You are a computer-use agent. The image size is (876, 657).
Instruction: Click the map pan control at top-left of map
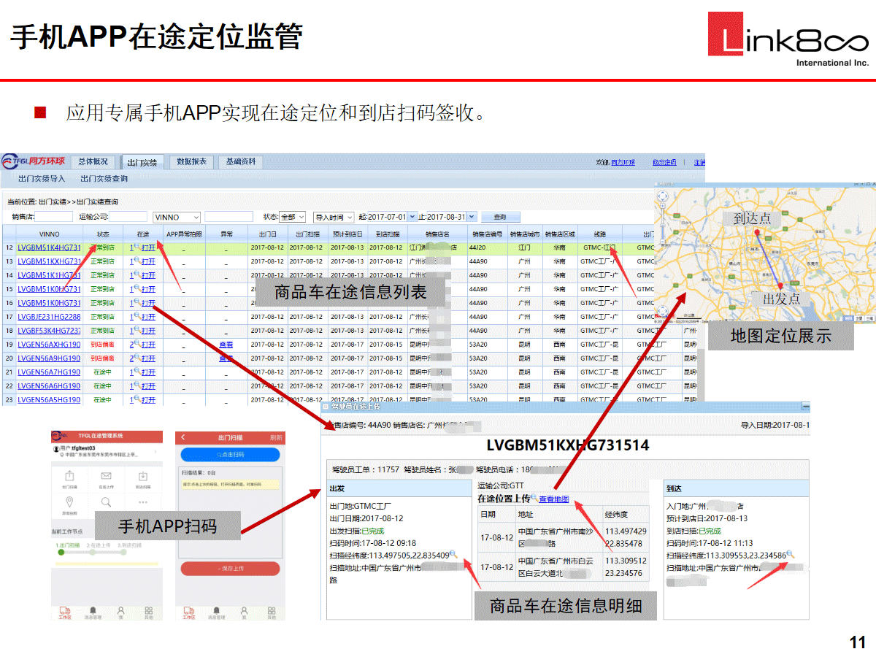pyautogui.click(x=663, y=196)
